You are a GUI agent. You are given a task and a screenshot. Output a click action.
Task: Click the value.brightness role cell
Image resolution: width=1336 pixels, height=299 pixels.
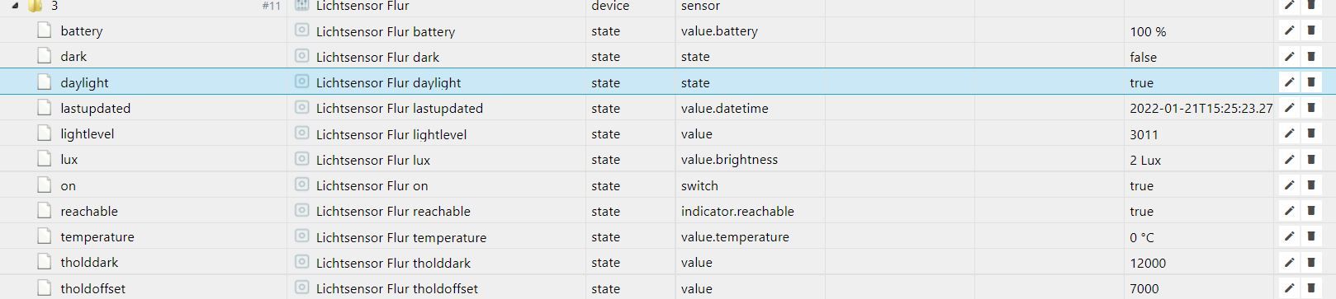click(730, 160)
